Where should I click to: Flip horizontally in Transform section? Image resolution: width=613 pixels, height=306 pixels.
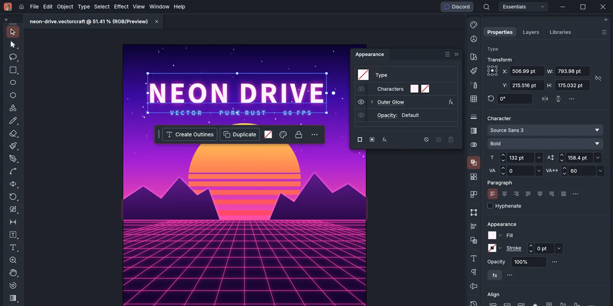pyautogui.click(x=546, y=99)
